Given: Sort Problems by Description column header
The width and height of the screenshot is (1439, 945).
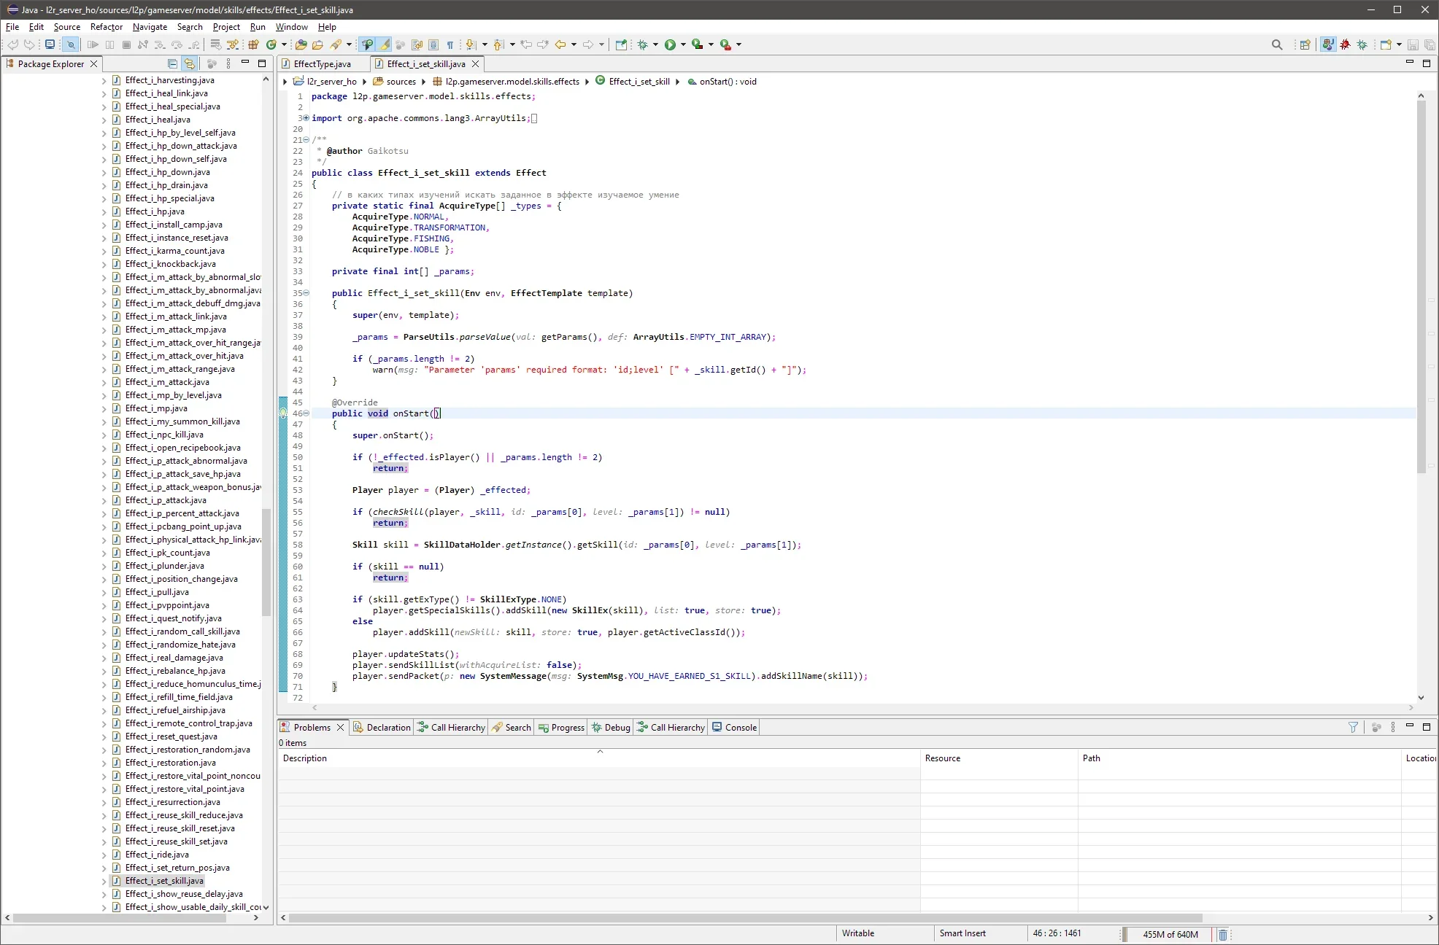Looking at the screenshot, I should click(598, 758).
